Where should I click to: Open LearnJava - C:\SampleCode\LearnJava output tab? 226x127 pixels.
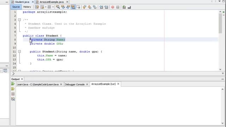pos(38,84)
